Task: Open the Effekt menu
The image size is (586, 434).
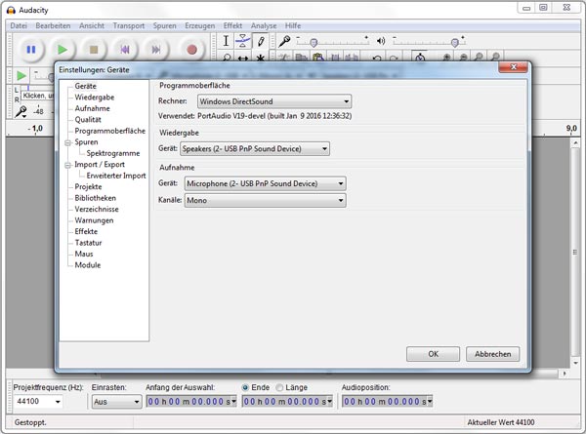Action: [233, 24]
